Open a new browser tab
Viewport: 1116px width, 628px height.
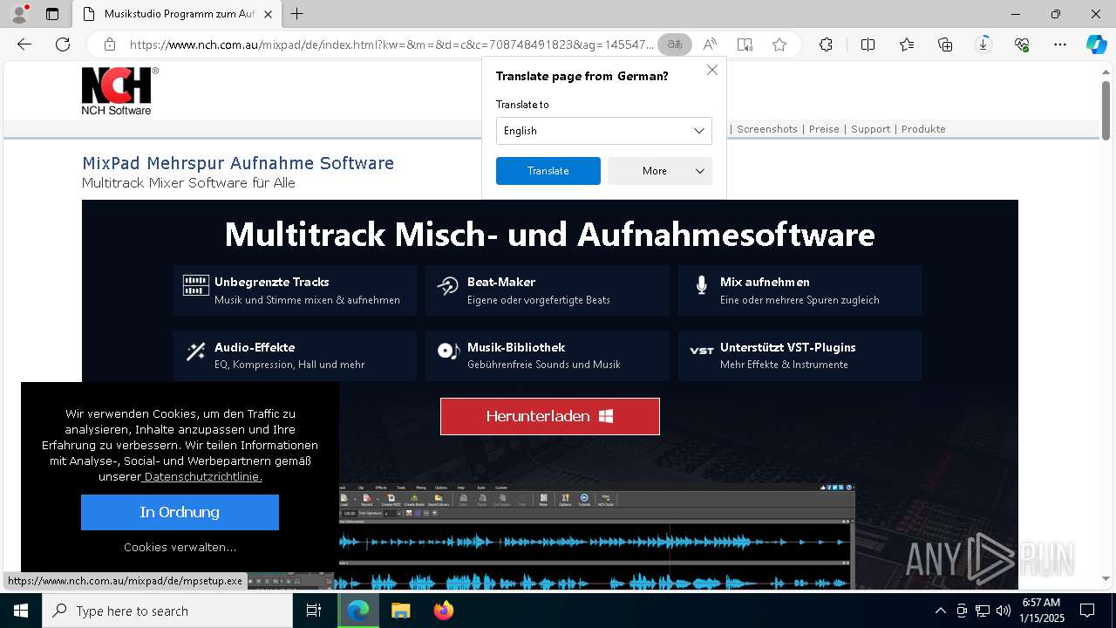297,14
